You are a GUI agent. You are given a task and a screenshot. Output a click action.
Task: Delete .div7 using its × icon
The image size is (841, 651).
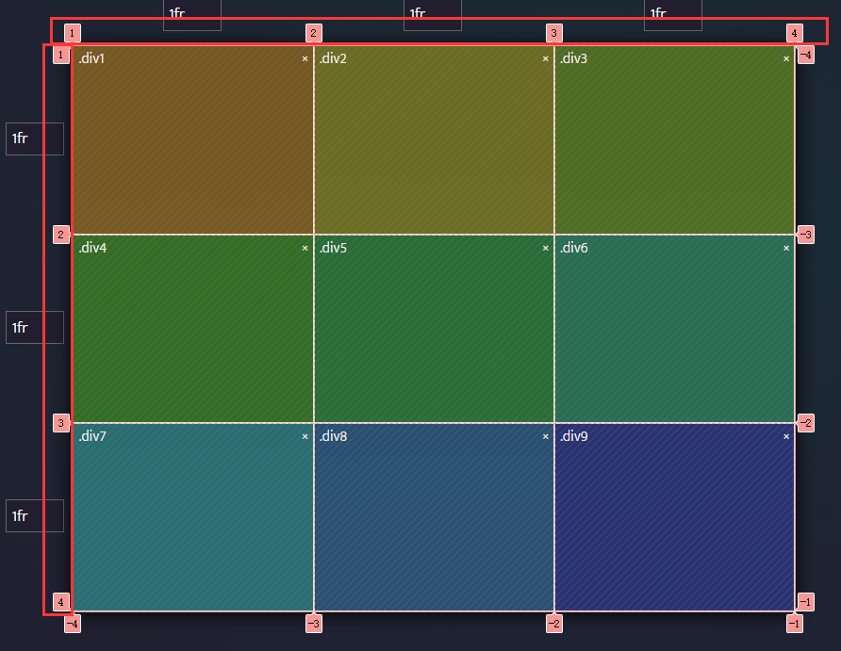pyautogui.click(x=305, y=436)
